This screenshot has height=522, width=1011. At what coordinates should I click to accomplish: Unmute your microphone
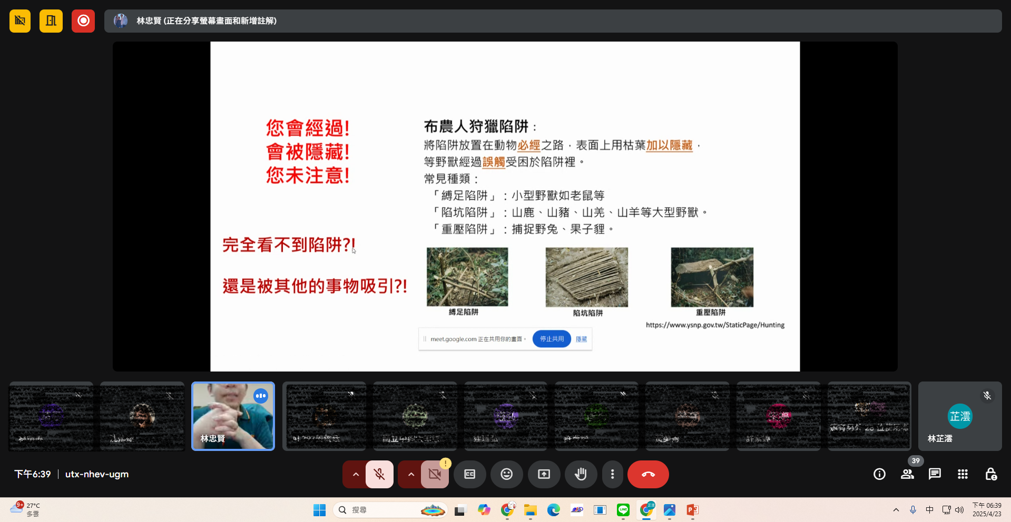click(x=379, y=474)
